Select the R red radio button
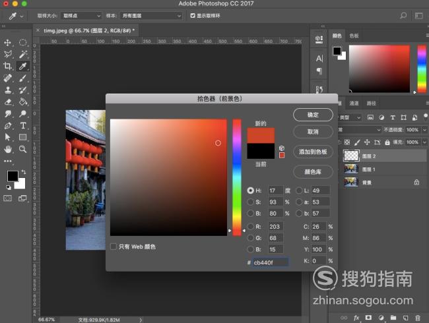Viewport: 429px width, 323px height. pos(250,226)
